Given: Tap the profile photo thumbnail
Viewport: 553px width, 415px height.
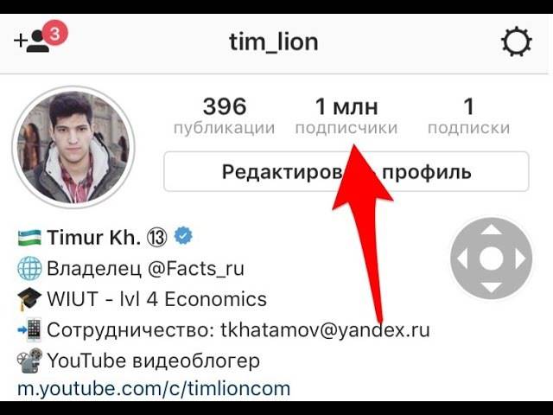Looking at the screenshot, I should pyautogui.click(x=73, y=147).
